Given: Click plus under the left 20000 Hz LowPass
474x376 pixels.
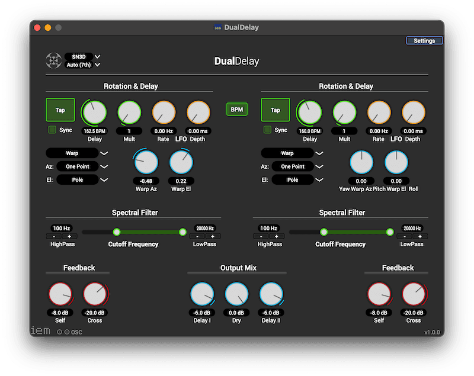Looking at the screenshot, I should pos(213,236).
